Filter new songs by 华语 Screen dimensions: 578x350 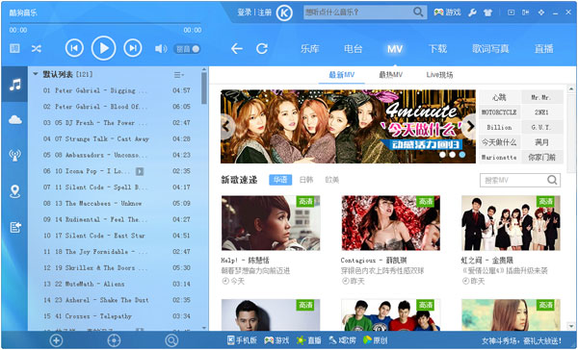280,180
